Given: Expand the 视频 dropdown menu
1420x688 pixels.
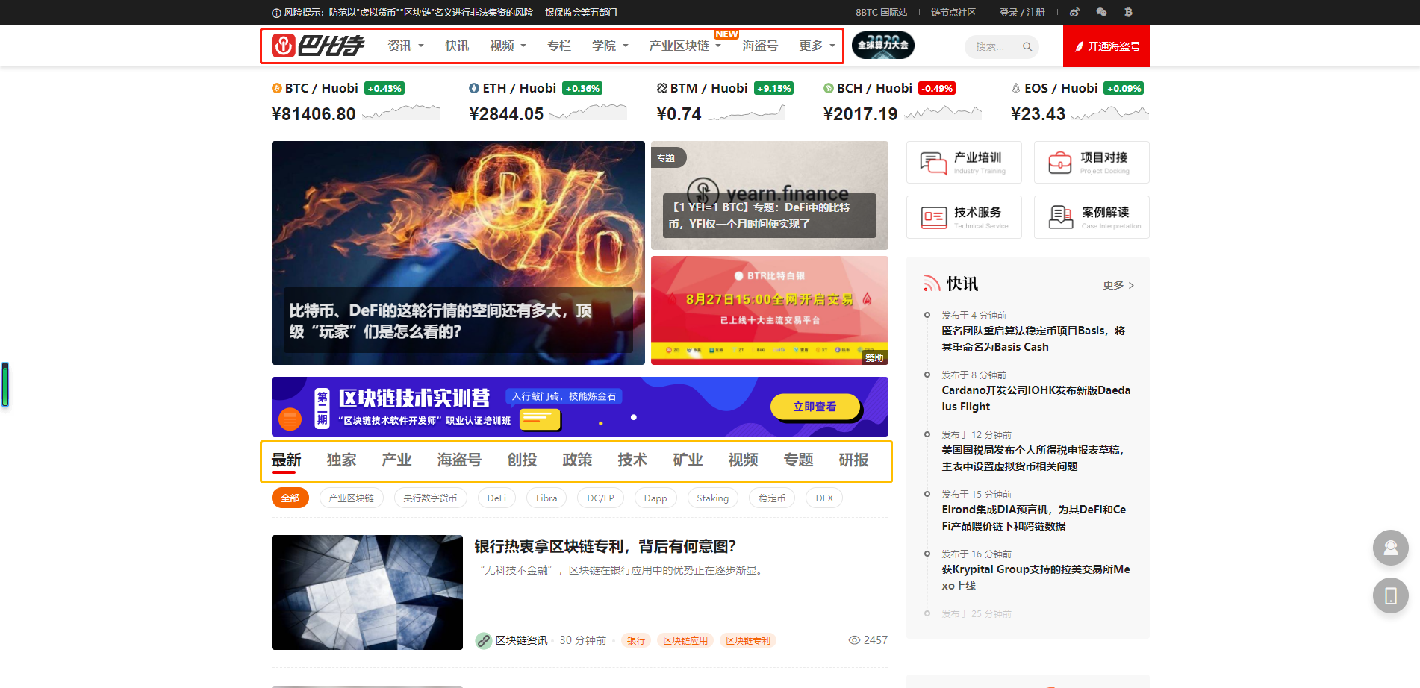Looking at the screenshot, I should 508,46.
